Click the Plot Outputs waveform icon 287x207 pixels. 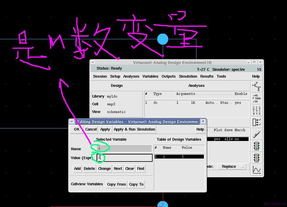[x=256, y=170]
